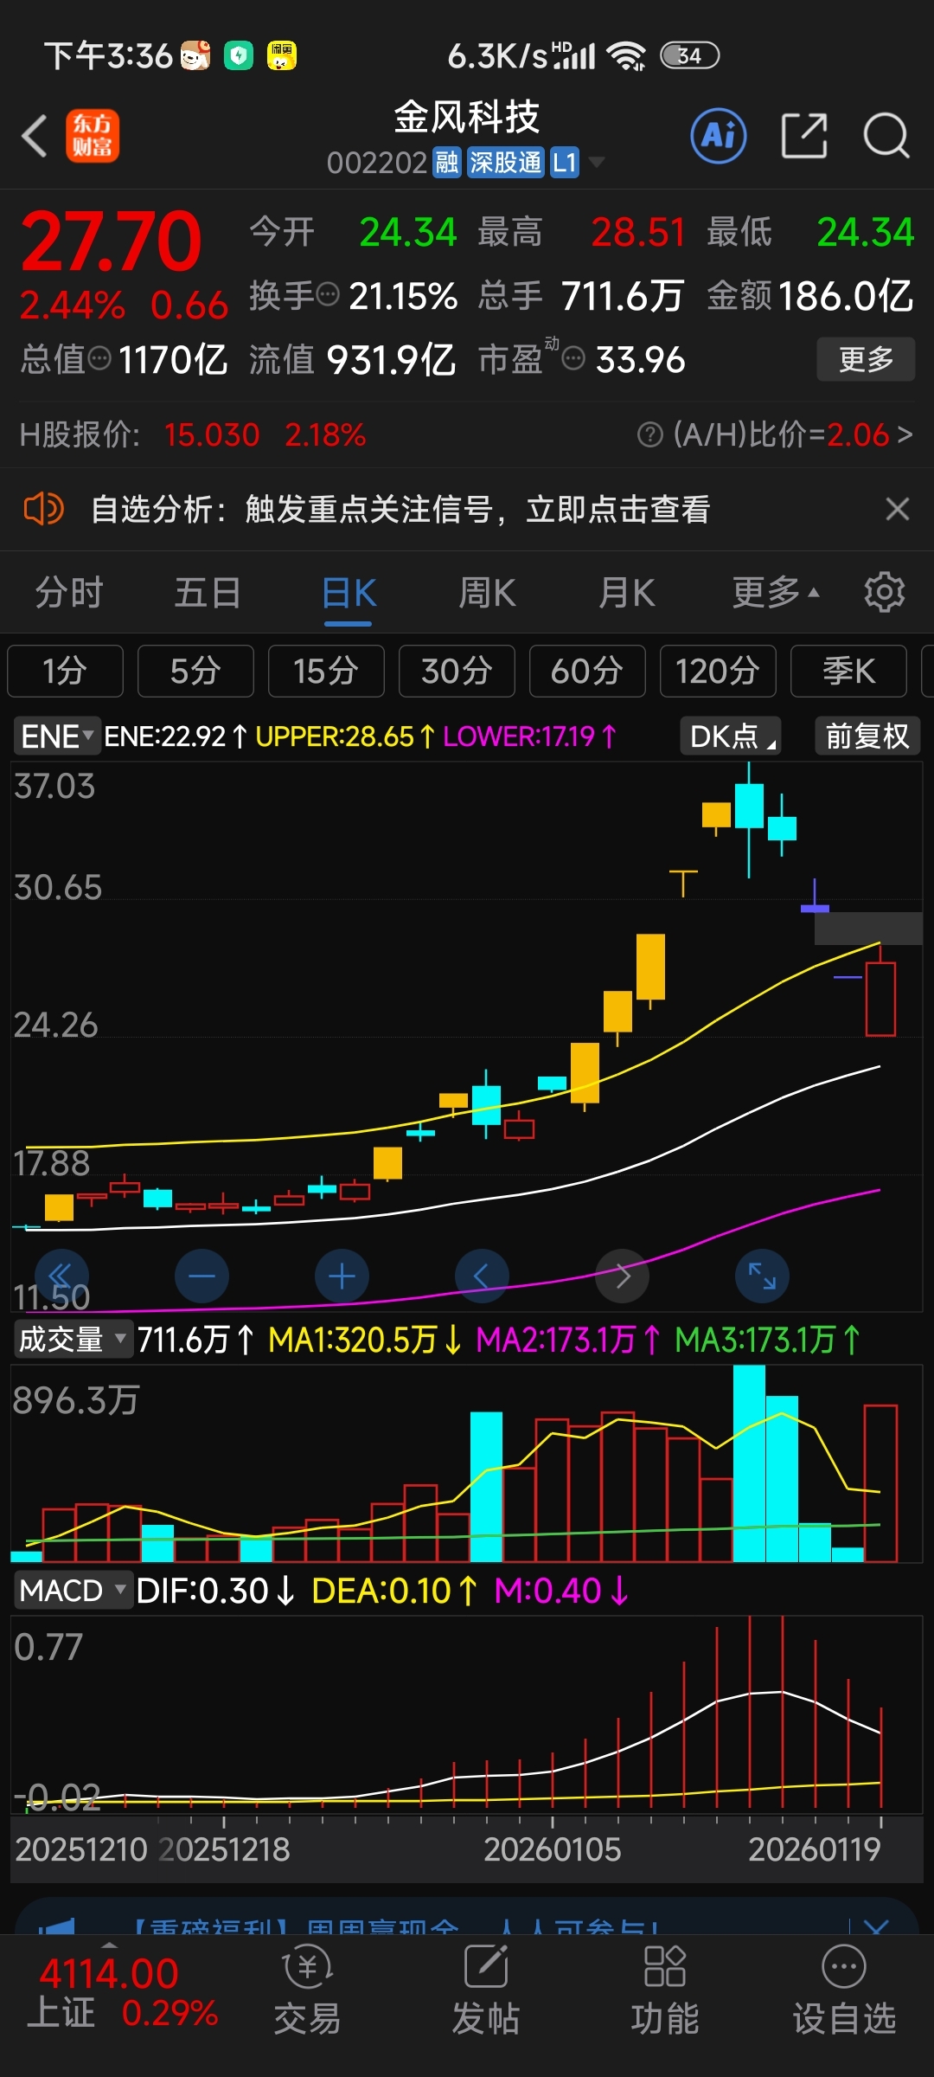Select the 120分 period button
This screenshot has width=934, height=2077.
[718, 671]
